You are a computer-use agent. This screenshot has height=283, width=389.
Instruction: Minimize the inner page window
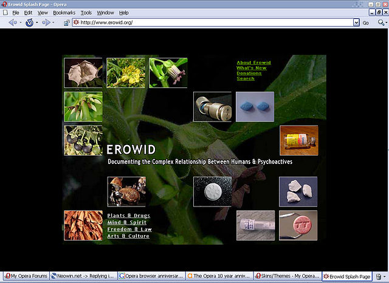coord(371,12)
